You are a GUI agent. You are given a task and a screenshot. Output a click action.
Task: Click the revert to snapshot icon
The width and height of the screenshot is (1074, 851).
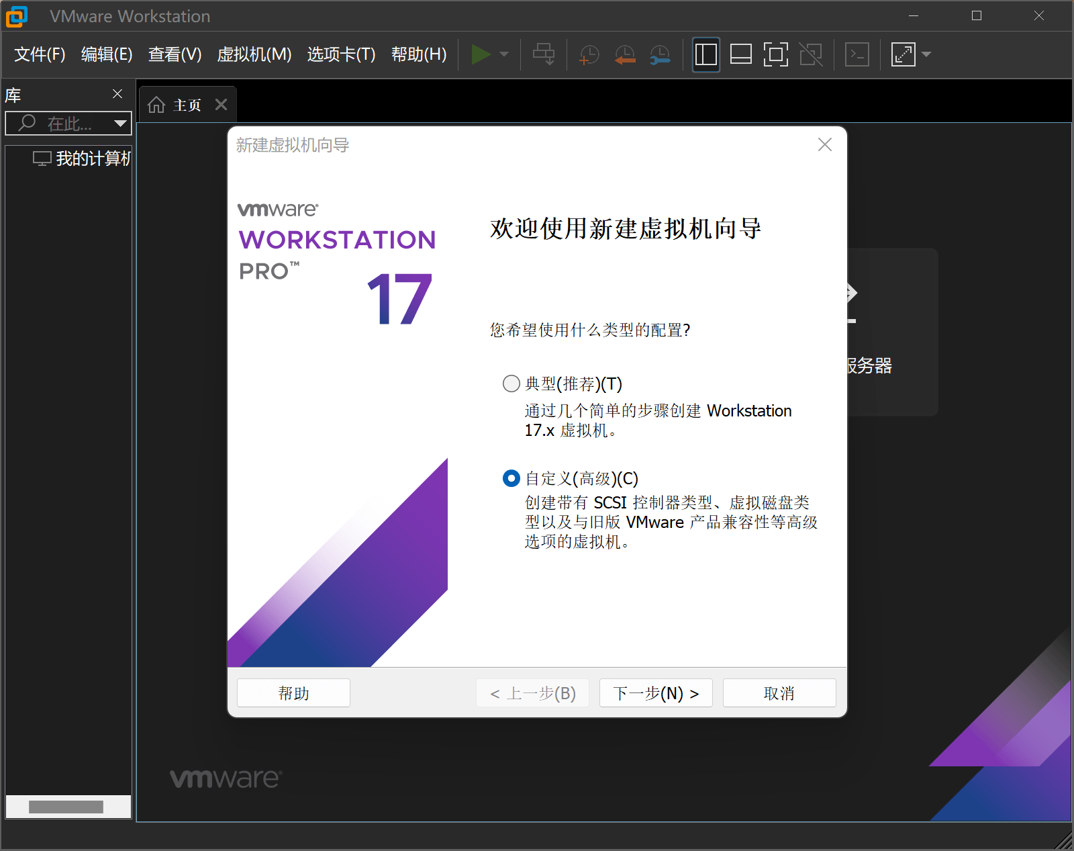pos(625,55)
